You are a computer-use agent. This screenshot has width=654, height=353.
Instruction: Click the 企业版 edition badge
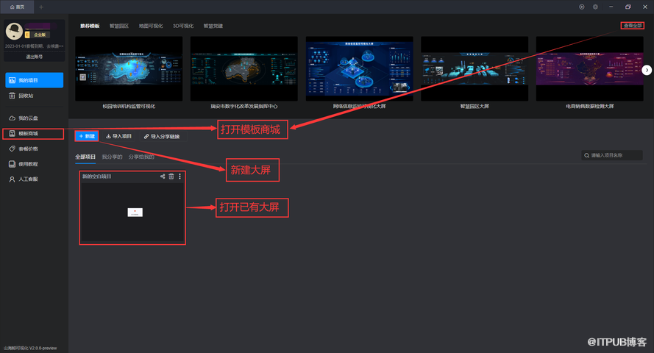click(38, 35)
